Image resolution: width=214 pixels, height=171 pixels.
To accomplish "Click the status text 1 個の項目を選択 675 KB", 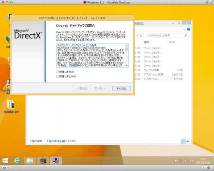I will pyautogui.click(x=61, y=141).
